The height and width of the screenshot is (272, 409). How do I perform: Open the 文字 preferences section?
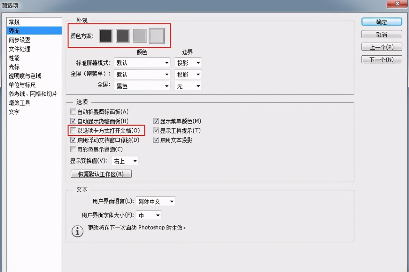pyautogui.click(x=14, y=112)
